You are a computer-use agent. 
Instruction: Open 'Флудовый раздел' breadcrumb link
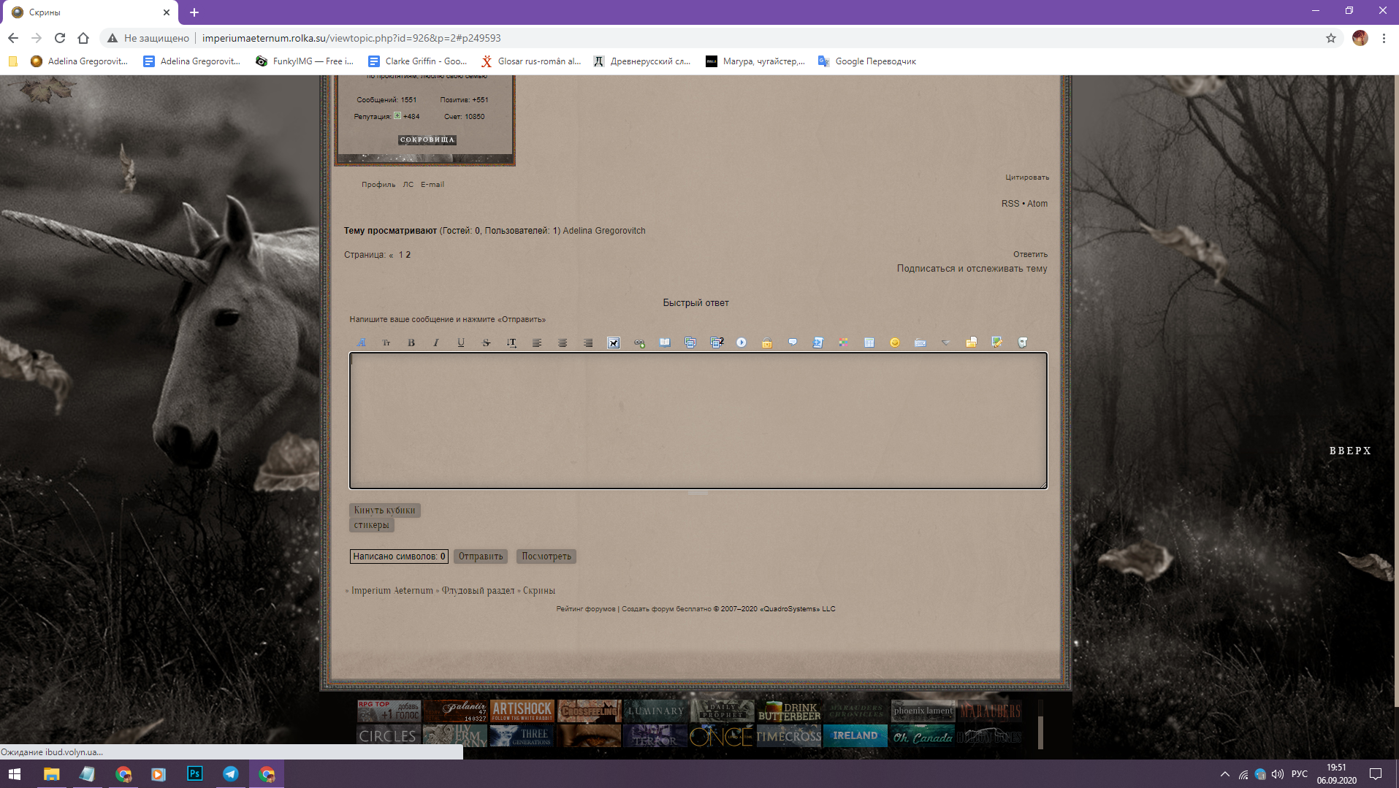pos(479,591)
